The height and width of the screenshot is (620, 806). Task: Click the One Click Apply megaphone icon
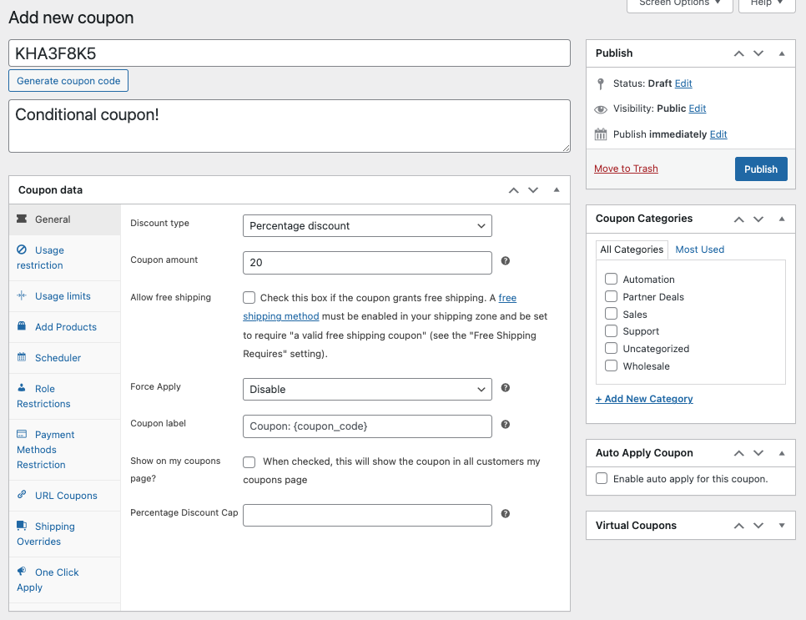pos(22,571)
